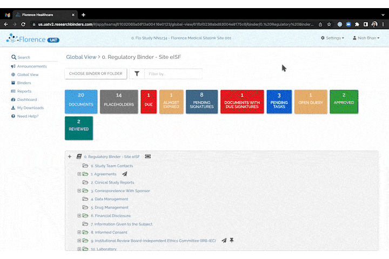
Task: Click the folder icon of Clinical Study Reports
Action: click(x=85, y=182)
